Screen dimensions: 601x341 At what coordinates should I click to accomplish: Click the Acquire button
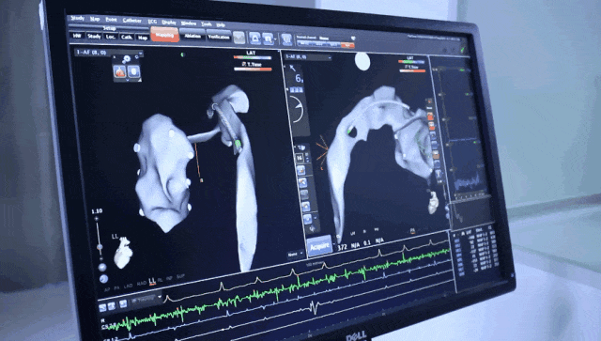coord(319,246)
